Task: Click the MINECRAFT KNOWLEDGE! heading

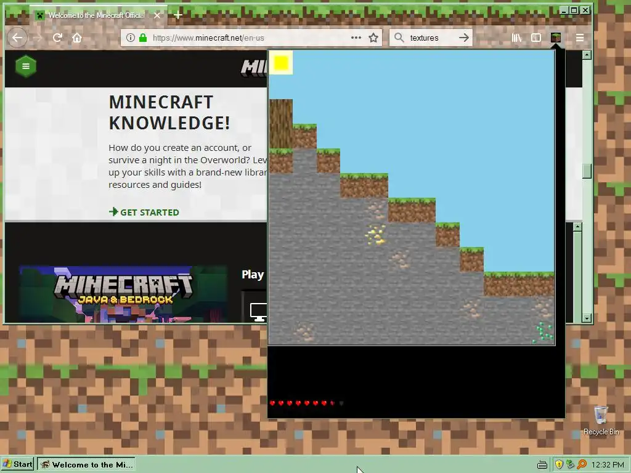Action: click(169, 113)
